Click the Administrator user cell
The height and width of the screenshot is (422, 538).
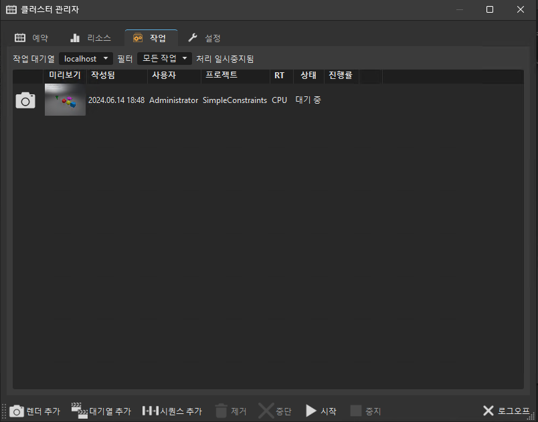coord(173,100)
